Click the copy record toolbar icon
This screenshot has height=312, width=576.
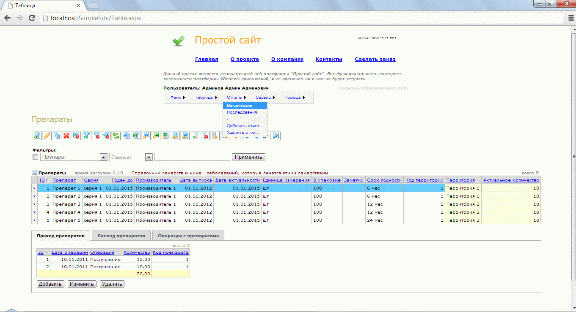click(x=57, y=136)
